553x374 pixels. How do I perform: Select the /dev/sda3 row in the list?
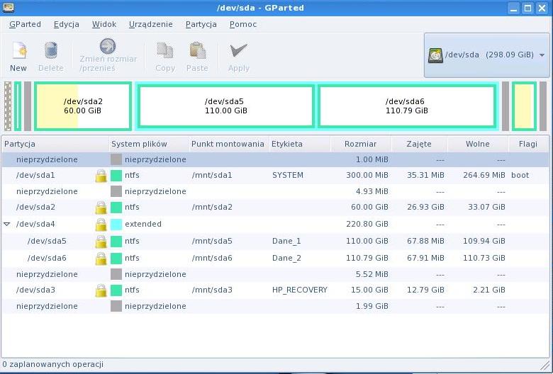(x=275, y=290)
